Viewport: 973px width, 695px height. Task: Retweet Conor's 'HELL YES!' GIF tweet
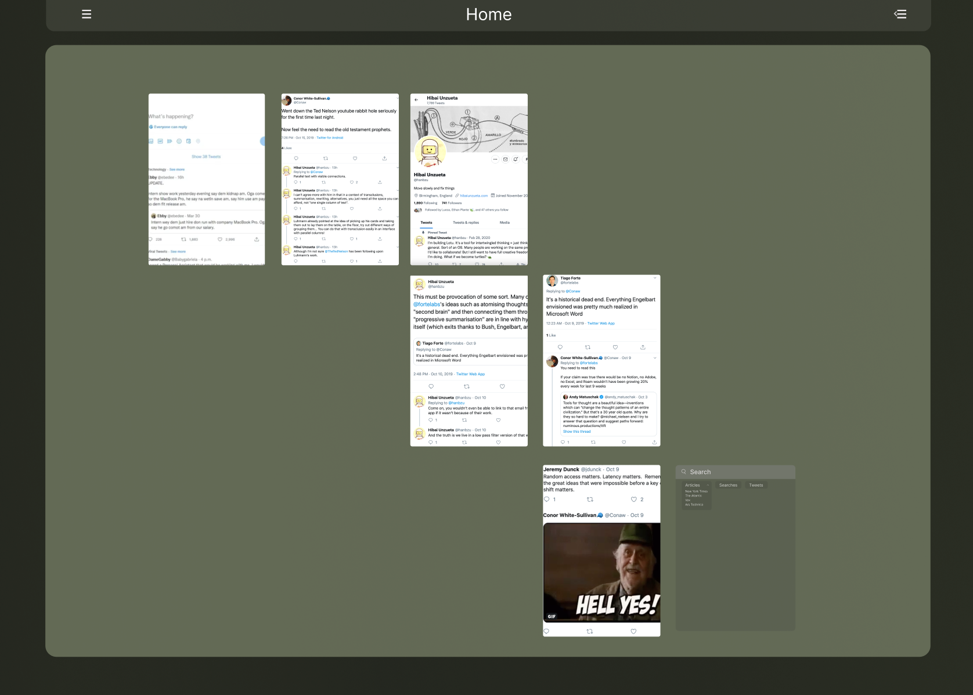pos(590,631)
